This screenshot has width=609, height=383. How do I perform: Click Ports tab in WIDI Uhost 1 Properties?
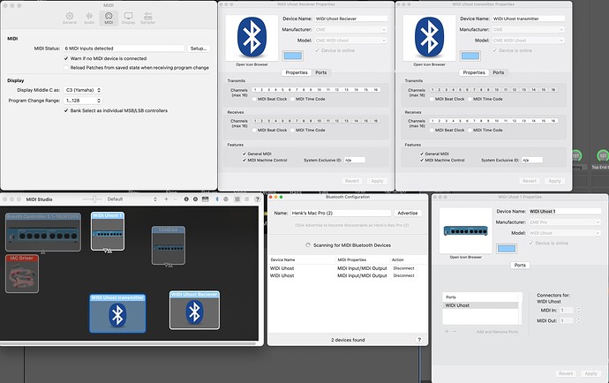tap(520, 266)
